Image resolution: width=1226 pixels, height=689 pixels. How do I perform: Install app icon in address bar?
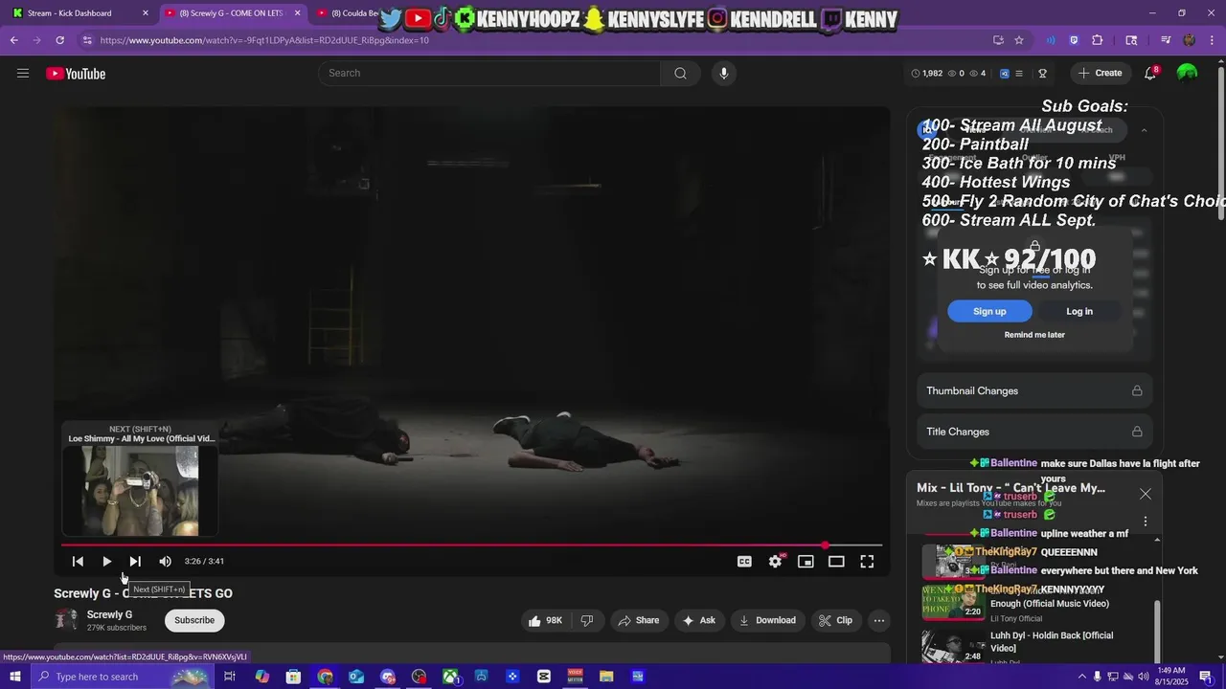[998, 40]
